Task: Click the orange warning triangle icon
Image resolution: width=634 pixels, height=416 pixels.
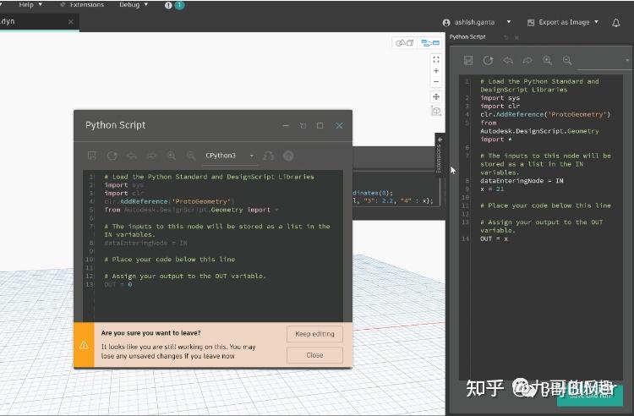Action: click(x=84, y=345)
